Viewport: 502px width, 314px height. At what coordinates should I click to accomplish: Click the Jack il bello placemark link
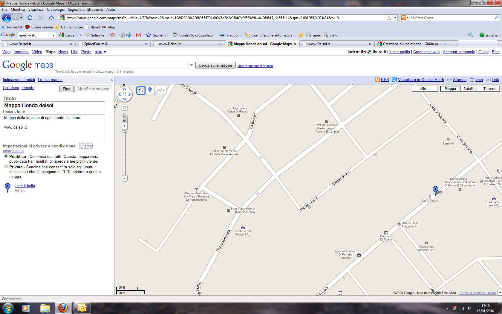pos(25,186)
